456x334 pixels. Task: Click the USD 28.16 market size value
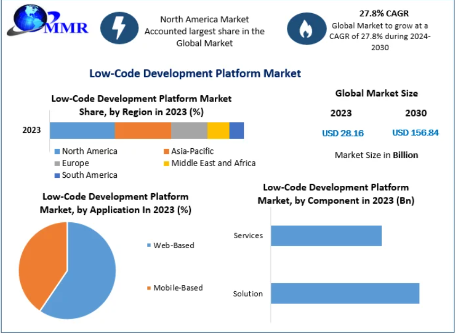click(x=343, y=133)
